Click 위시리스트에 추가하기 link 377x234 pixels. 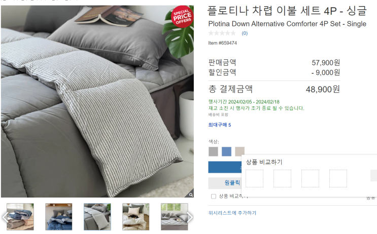(x=232, y=213)
